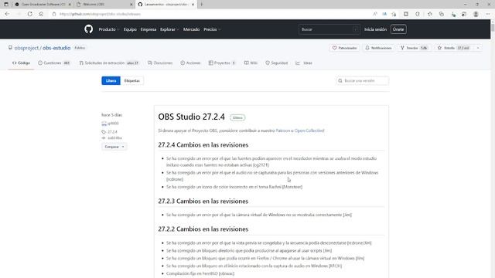Open the Seguridad tab
Viewport: 495px width, 278px height.
click(277, 63)
